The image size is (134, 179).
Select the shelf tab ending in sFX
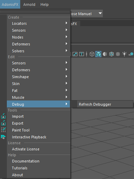click(75, 24)
